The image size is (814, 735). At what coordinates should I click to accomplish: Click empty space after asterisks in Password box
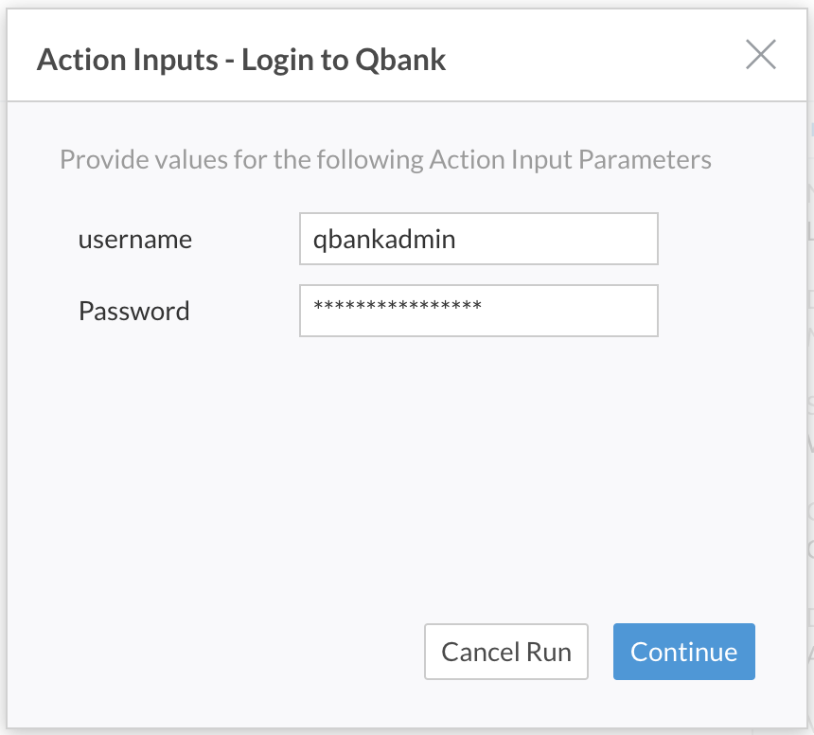[569, 311]
